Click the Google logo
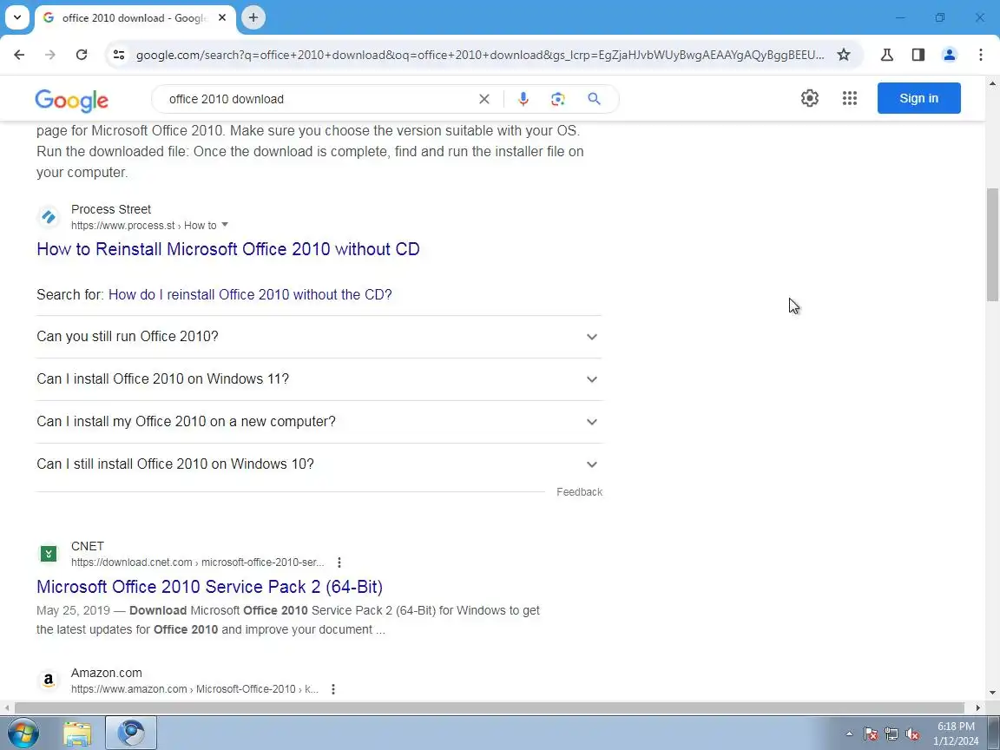 (71, 100)
